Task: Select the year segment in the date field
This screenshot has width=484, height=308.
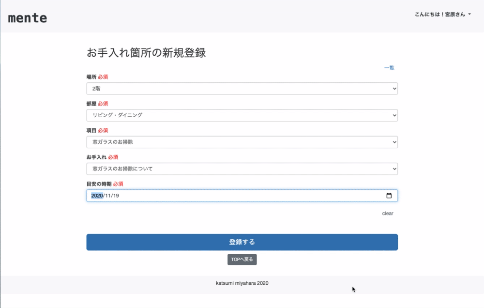Action: point(95,195)
